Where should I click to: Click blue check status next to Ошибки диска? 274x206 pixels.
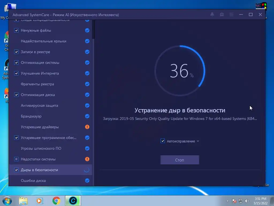(87, 181)
